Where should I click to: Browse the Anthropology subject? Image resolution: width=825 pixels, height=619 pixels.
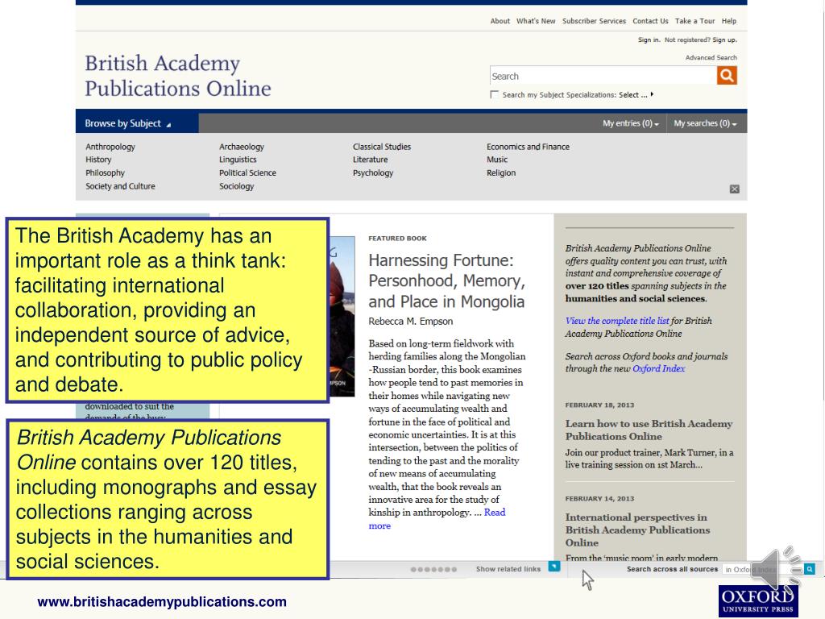click(110, 147)
